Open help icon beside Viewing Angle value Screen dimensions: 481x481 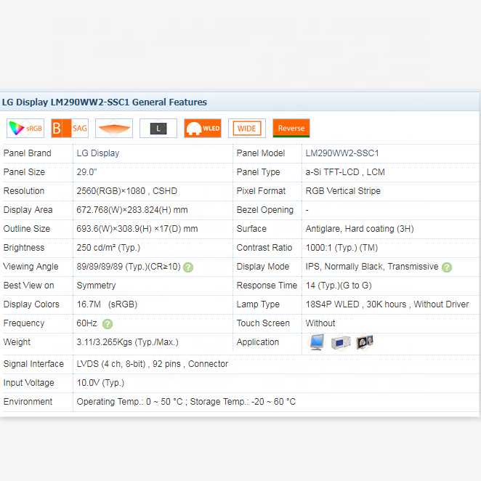point(188,267)
